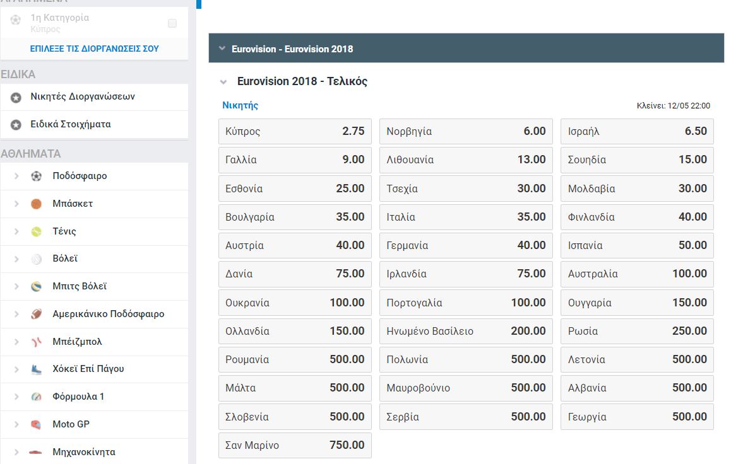Select Moto GP in the sports list
The height and width of the screenshot is (464, 731).
[x=94, y=424]
